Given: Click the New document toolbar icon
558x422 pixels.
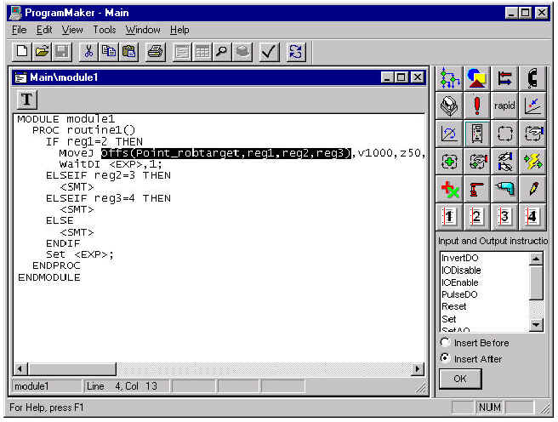Looking at the screenshot, I should (x=22, y=52).
